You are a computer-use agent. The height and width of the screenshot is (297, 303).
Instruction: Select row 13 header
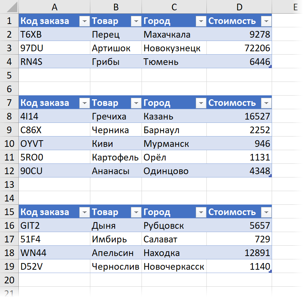pyautogui.click(x=9, y=184)
